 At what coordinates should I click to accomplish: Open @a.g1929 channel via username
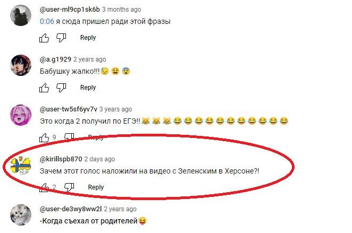tap(55, 59)
